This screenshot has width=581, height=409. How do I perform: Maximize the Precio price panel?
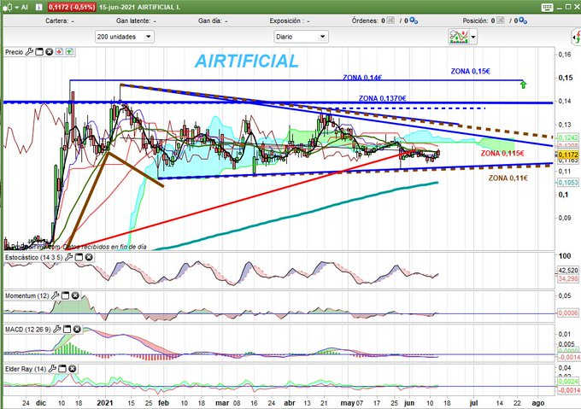(39, 52)
